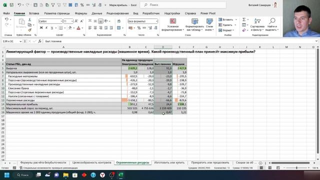This screenshot has width=320, height=180.
Task: Toggle Bold (Ж) formatting
Action: 41,28
